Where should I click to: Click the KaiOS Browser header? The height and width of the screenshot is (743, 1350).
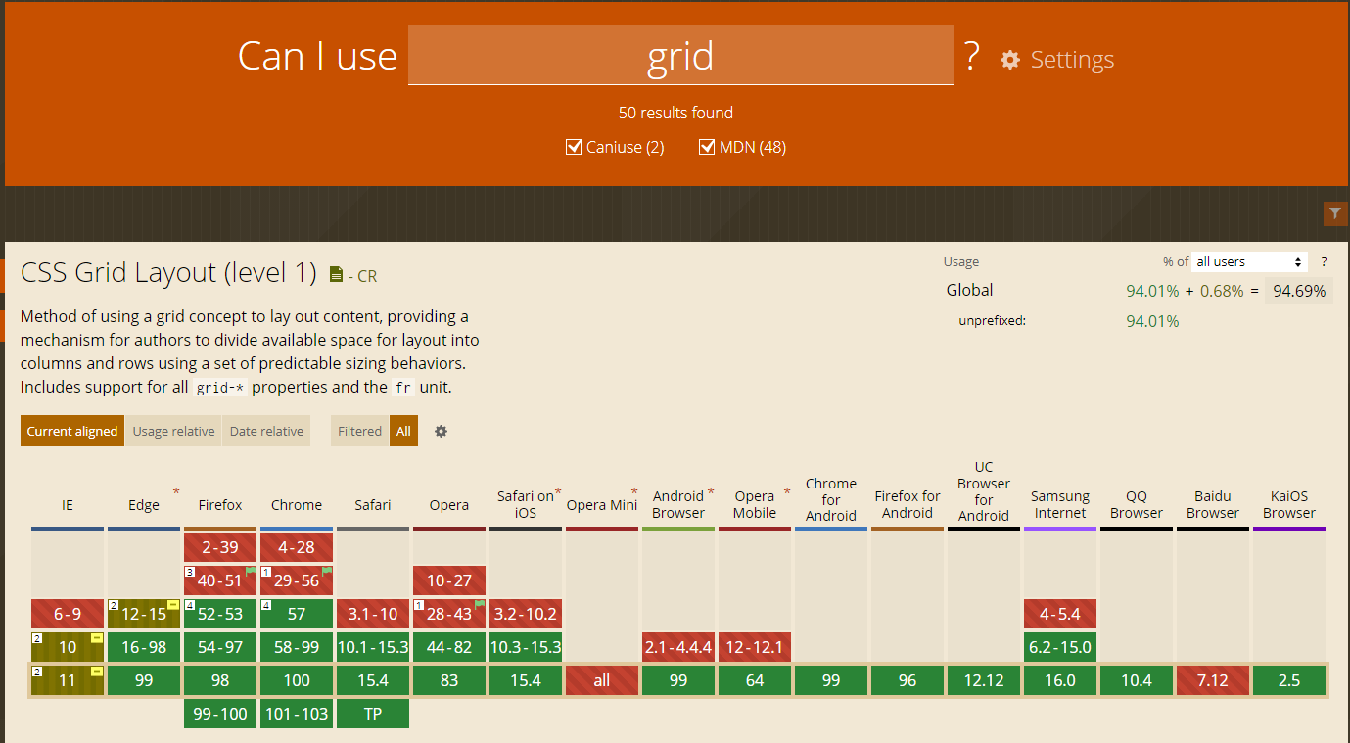tap(1289, 504)
